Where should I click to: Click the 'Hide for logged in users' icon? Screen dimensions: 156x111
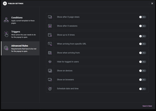pos(50,62)
